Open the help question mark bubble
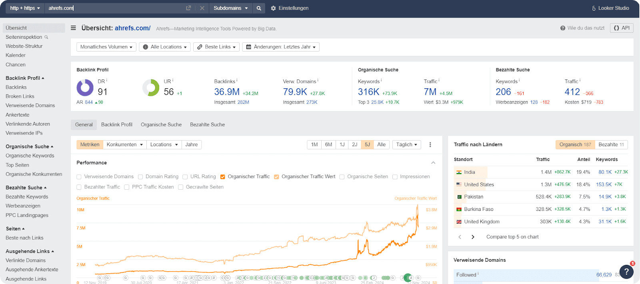 tap(626, 272)
